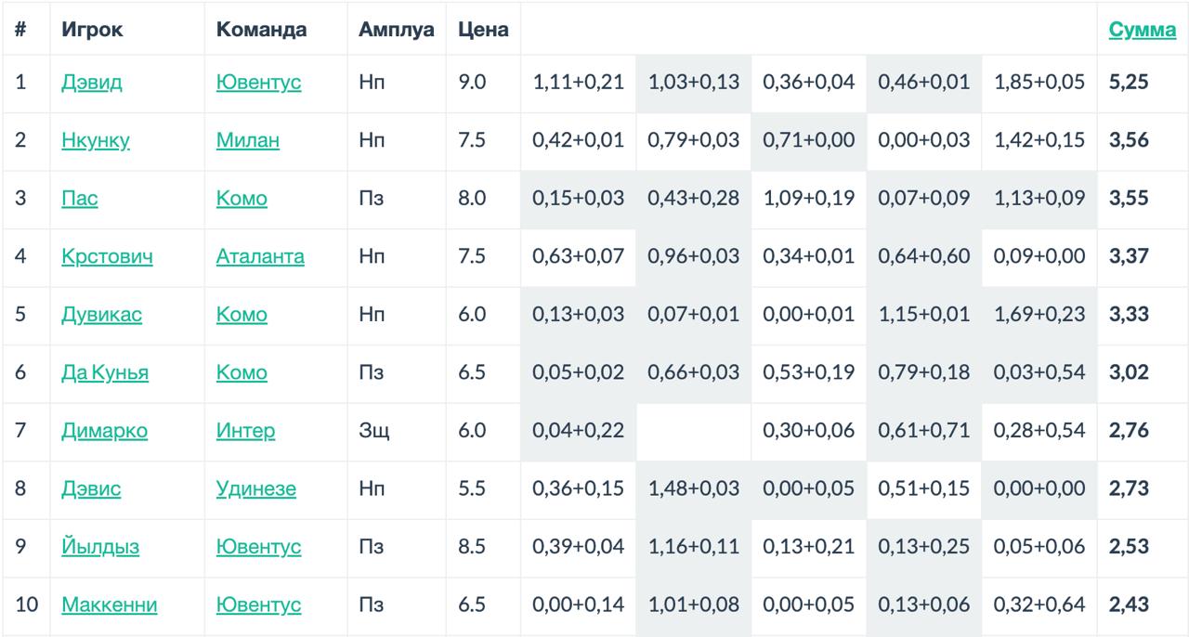Select player Да Кунья link
The image size is (1189, 637).
pyautogui.click(x=105, y=372)
